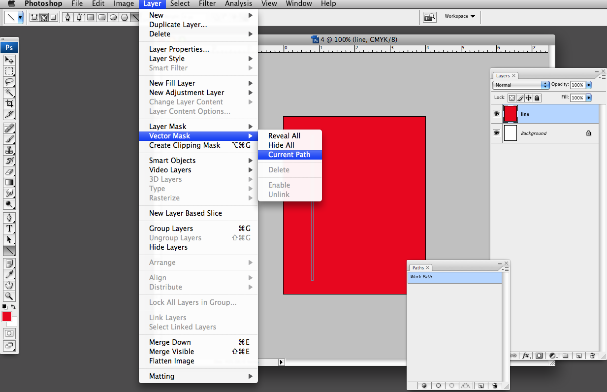Viewport: 607px width, 392px height.
Task: Select Work Path in Paths panel
Action: 454,277
